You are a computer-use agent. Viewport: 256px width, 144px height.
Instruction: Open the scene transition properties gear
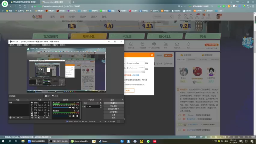pyautogui.click(x=100, y=103)
